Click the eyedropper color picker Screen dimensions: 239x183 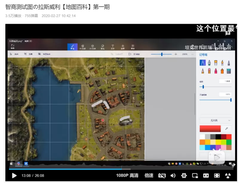tap(227, 129)
